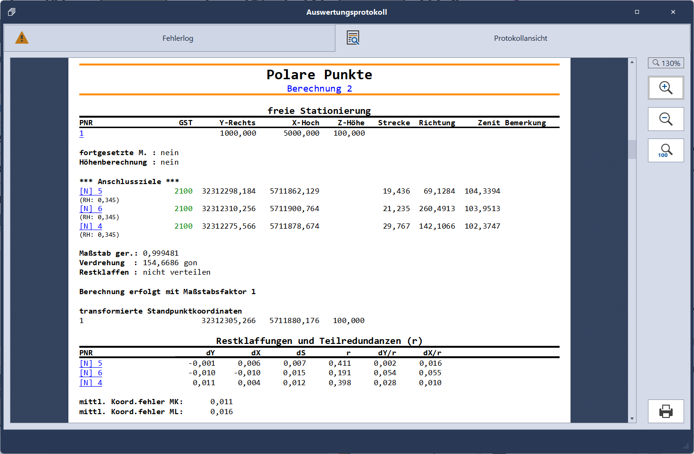Open [N] 4 link in Restklaffungen table

tap(91, 383)
